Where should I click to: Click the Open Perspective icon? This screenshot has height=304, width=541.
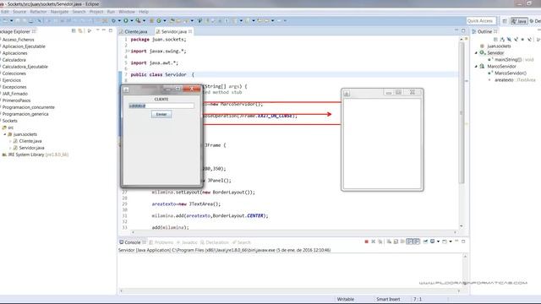(505, 21)
